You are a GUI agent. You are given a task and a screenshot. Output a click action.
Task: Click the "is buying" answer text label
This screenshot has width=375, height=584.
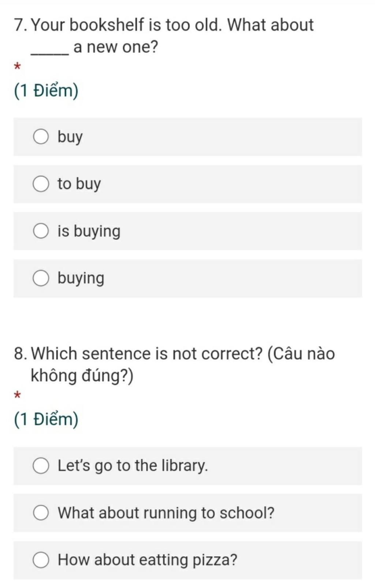click(x=89, y=232)
